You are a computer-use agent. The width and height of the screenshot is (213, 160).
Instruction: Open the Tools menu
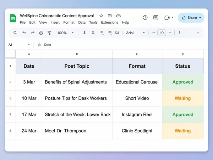(x=93, y=22)
